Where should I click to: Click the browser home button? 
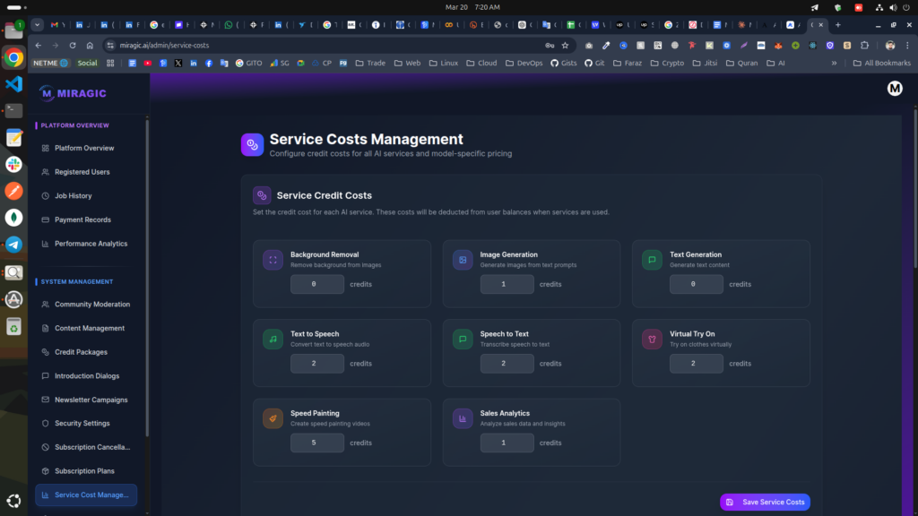point(90,45)
